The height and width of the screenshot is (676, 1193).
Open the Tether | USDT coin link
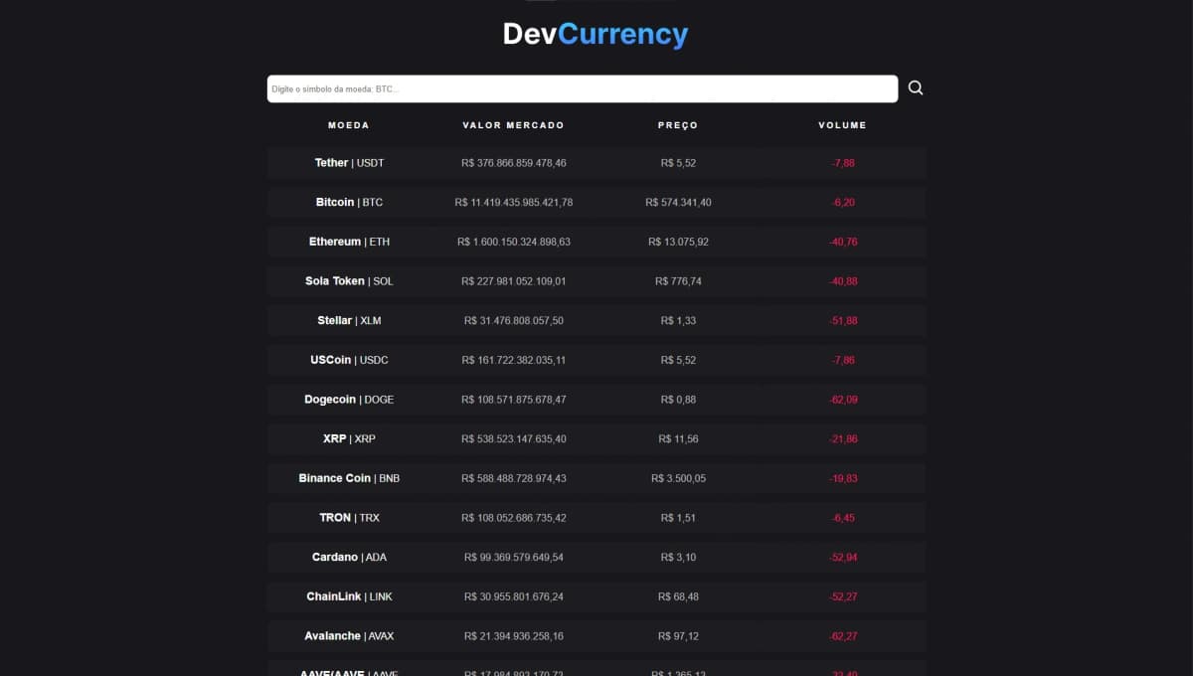(349, 163)
